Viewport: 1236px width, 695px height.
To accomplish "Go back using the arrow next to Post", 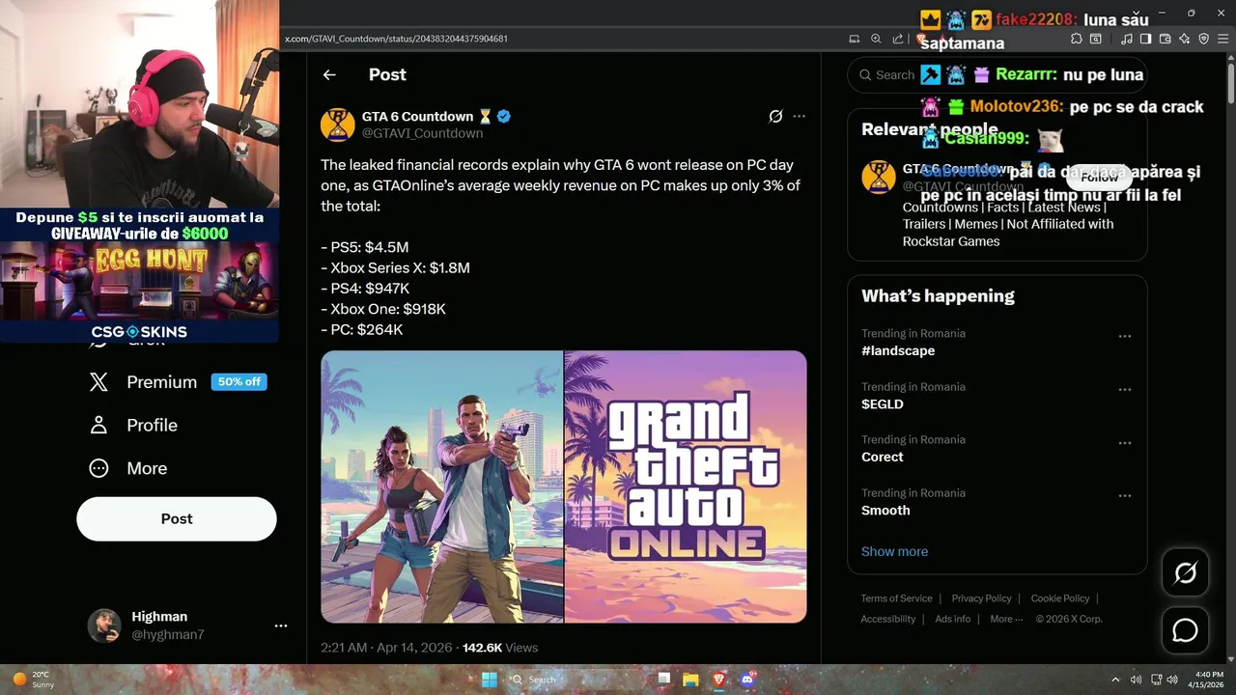I will (x=329, y=75).
